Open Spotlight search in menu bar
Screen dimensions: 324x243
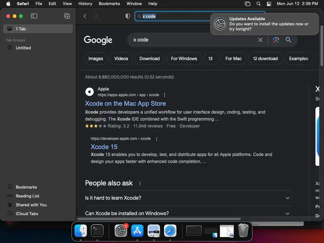tap(258, 4)
